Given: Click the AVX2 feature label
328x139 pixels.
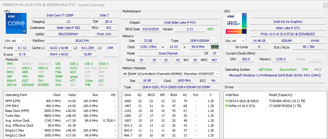Looking at the screenshot, I should coord(74,68).
